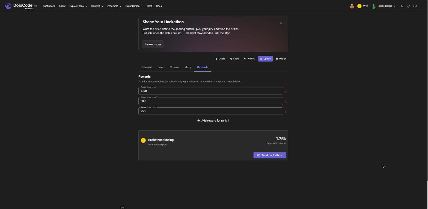Click the Fund hackathon button
Viewport: 428px width, 209px height.
(x=270, y=155)
